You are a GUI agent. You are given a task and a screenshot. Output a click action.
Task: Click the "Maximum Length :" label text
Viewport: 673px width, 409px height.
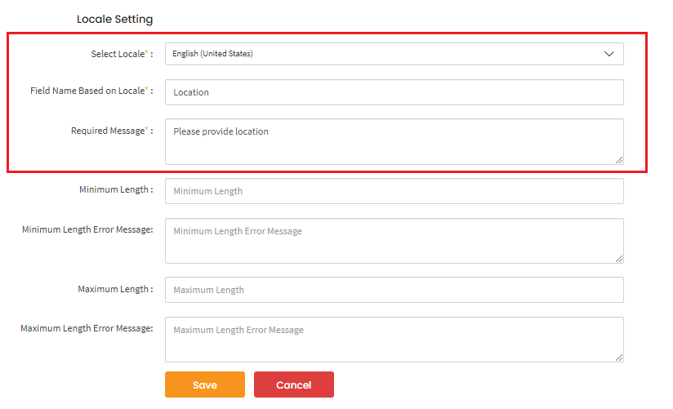(114, 289)
